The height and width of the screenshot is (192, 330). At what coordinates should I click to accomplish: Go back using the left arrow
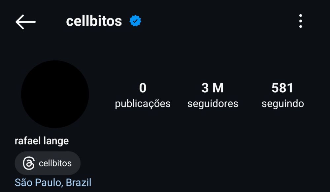tap(25, 22)
